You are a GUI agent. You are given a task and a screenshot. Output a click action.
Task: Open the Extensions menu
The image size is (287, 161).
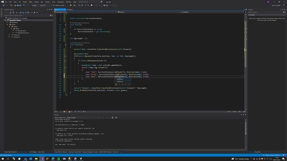pos(61,2)
